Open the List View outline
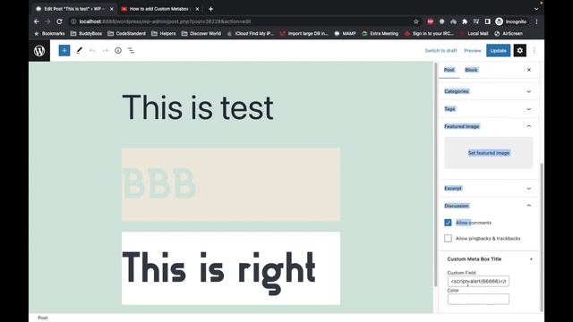The height and width of the screenshot is (322, 573). pyautogui.click(x=131, y=50)
